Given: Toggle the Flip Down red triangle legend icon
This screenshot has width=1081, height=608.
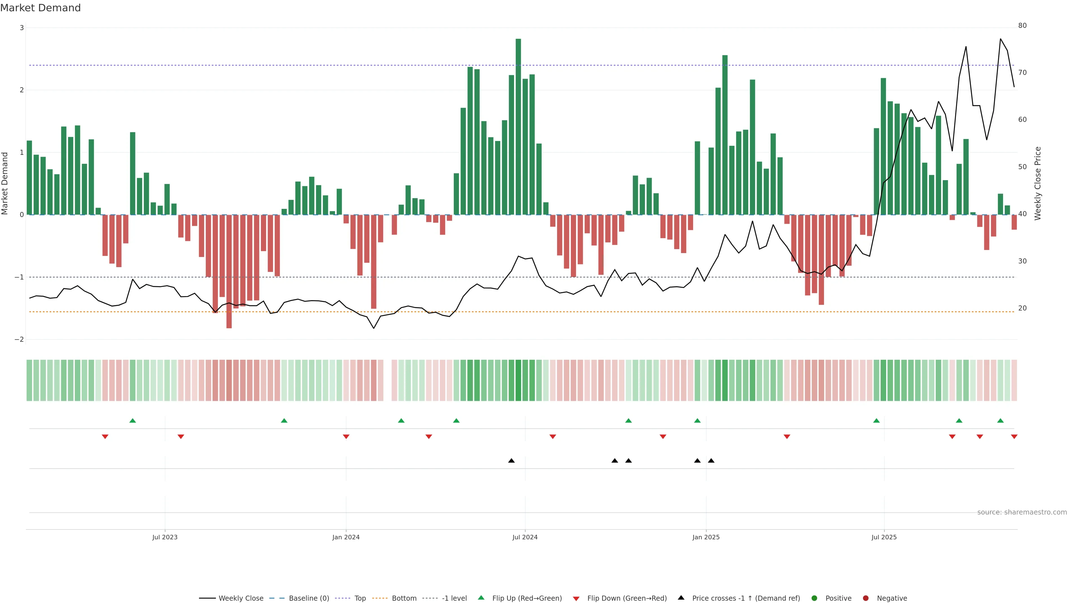Looking at the screenshot, I should [x=576, y=598].
